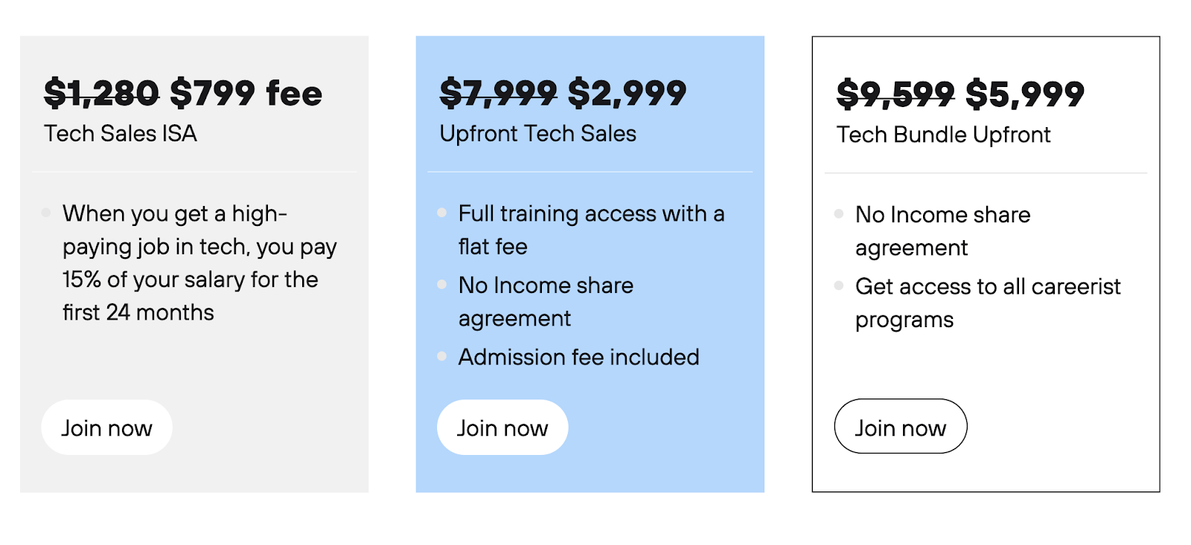
Task: Click the 15% of your salary text
Action: point(153,280)
